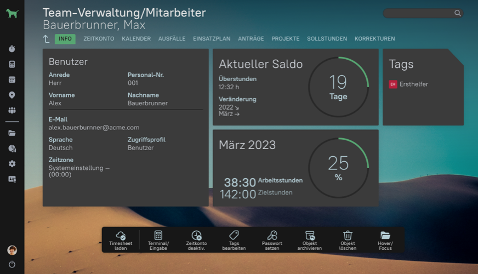Click the back-up arrow beside INFO tab
The height and width of the screenshot is (274, 478).
46,39
